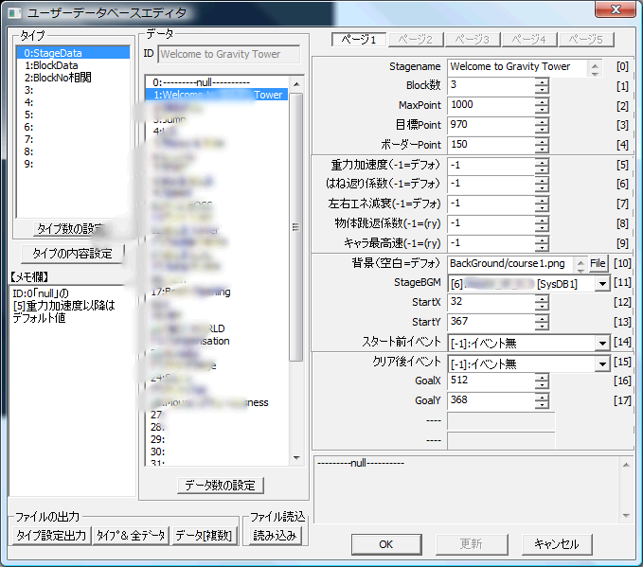Adjust the StartY stepper arrows

tap(542, 322)
